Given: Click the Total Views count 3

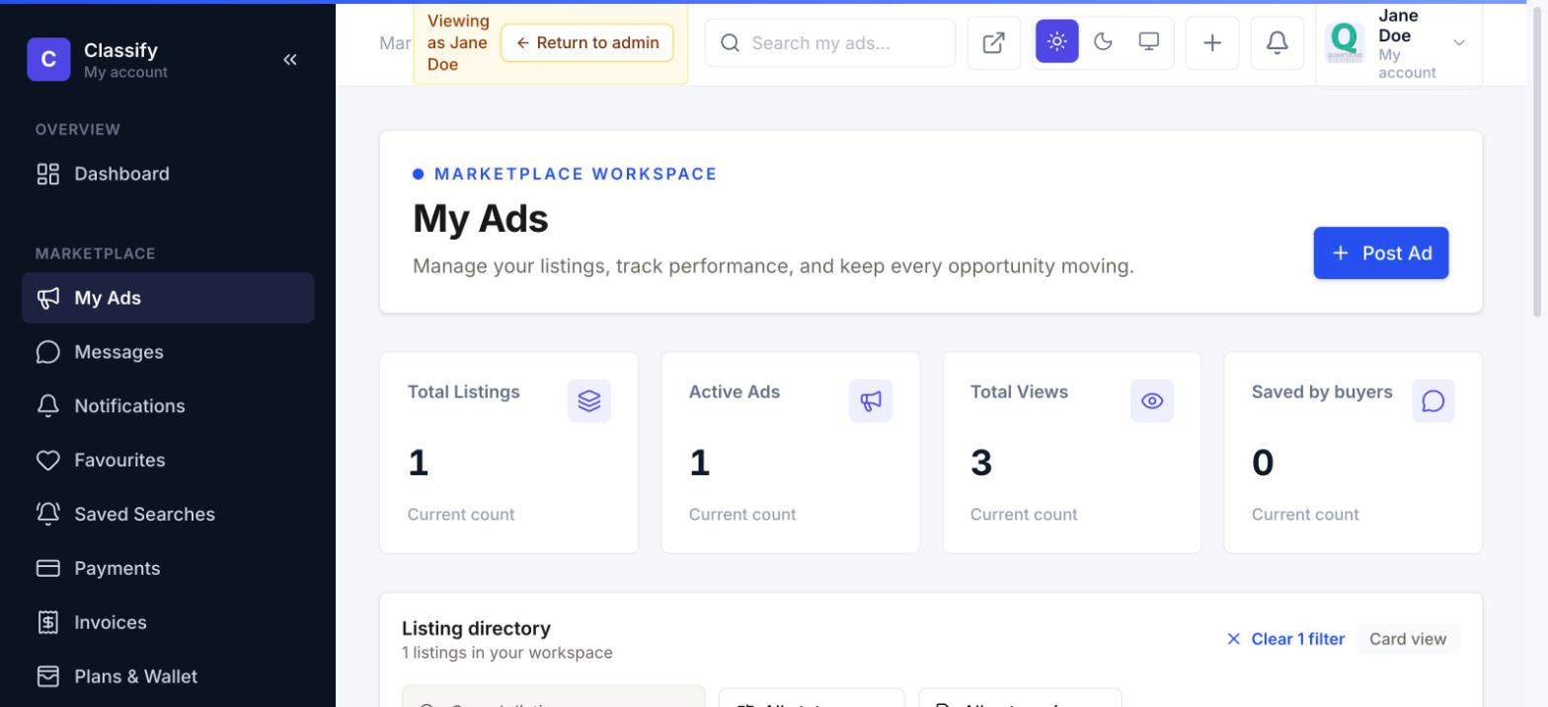Looking at the screenshot, I should pyautogui.click(x=981, y=462).
